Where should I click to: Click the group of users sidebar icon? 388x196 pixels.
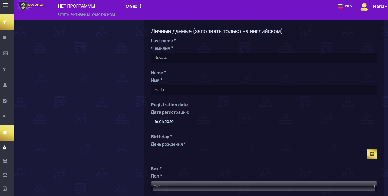coord(5,161)
